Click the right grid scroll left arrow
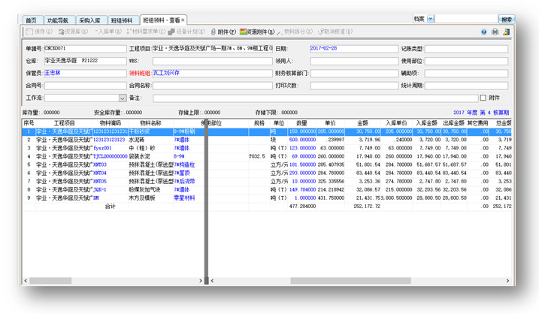 click(x=212, y=281)
